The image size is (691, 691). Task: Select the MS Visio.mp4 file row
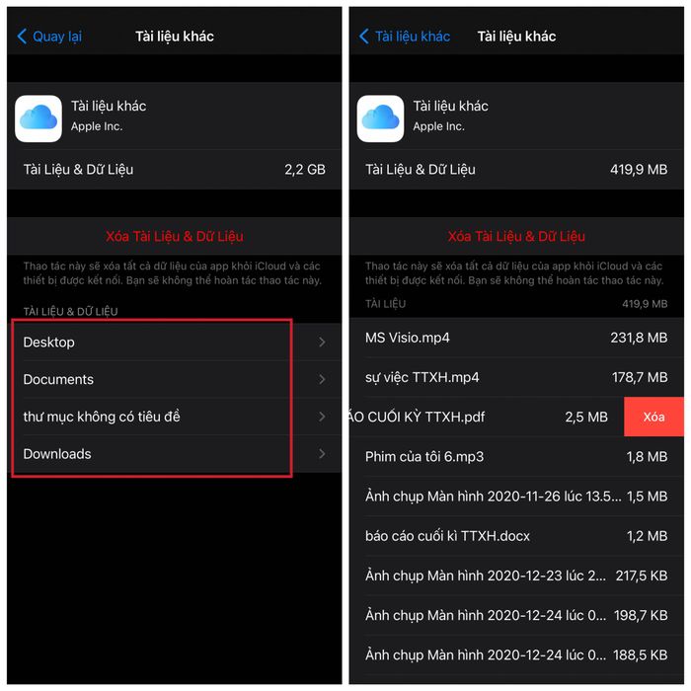tap(516, 338)
